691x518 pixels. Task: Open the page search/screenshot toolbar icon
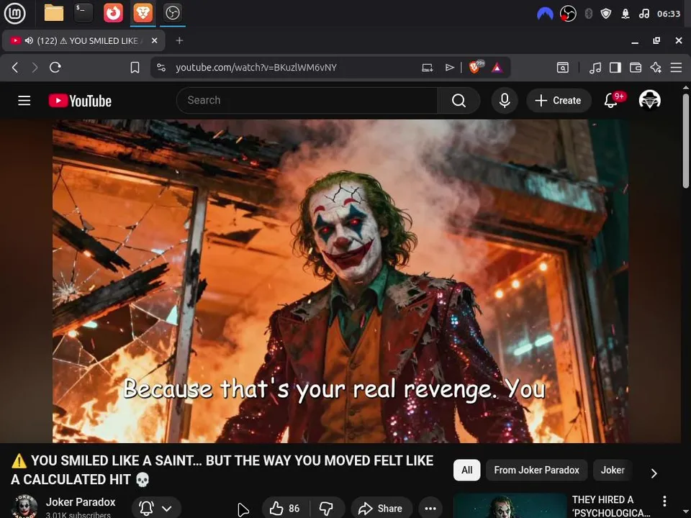(562, 68)
